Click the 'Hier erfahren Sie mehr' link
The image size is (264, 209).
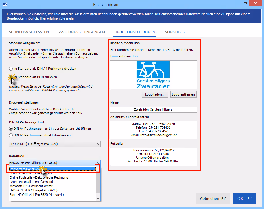(57, 18)
